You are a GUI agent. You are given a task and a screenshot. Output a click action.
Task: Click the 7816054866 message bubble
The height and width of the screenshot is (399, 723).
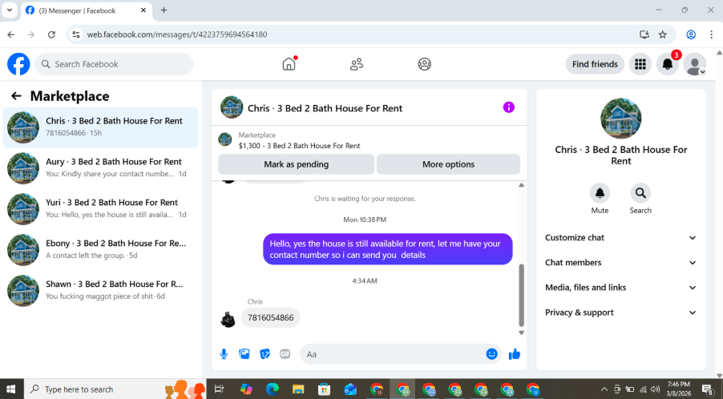pos(271,317)
